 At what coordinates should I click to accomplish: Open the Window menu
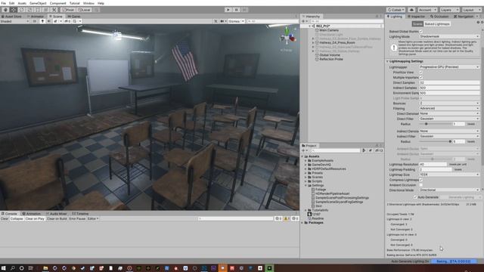coord(88,3)
